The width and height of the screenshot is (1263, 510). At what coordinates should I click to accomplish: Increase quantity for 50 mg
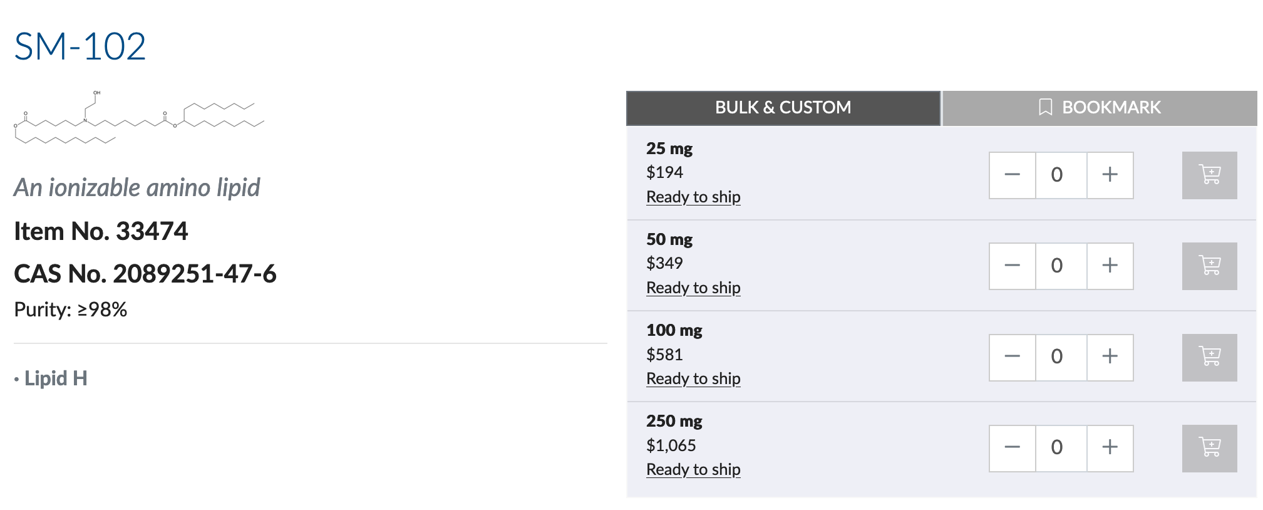coord(1110,266)
